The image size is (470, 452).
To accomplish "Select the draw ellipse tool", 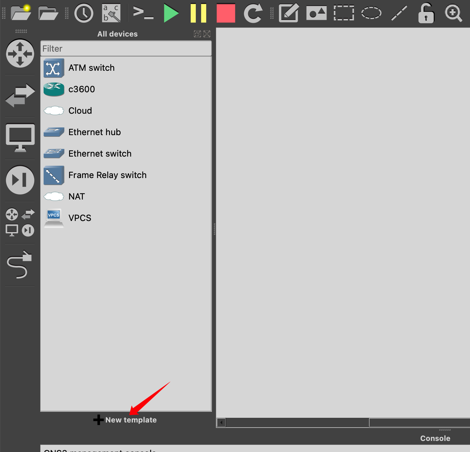I will (371, 13).
